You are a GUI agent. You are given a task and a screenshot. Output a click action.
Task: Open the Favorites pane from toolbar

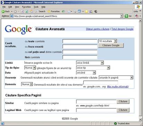point(54,11)
